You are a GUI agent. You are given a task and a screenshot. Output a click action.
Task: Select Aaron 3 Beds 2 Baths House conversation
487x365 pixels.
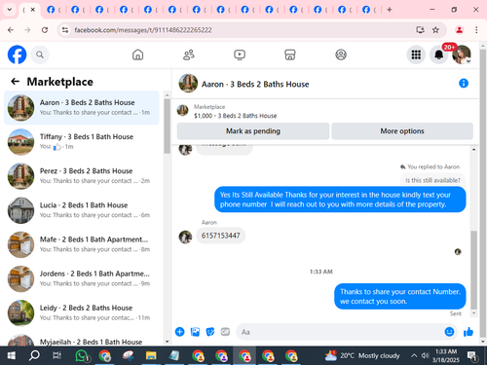[x=82, y=108]
